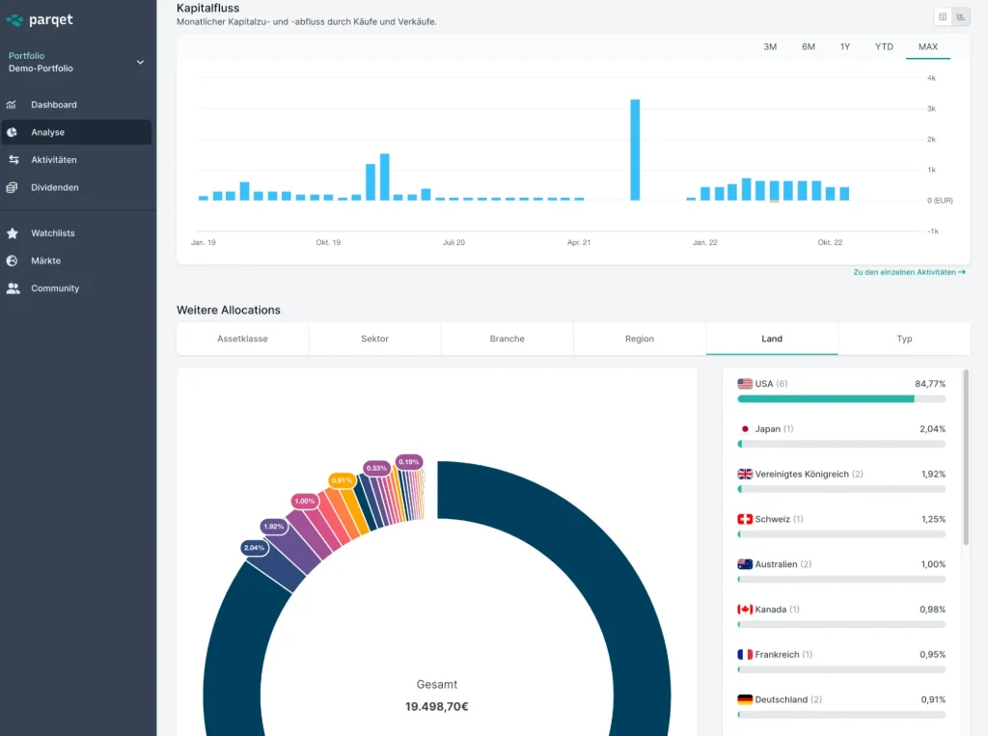Viewport: 988px width, 736px height.
Task: Open the Region allocation tab
Action: (639, 339)
